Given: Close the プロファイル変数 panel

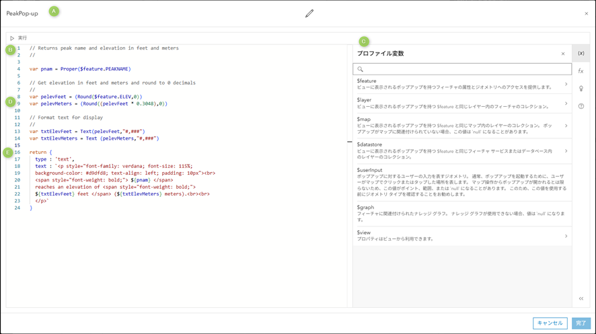Looking at the screenshot, I should click(x=563, y=54).
